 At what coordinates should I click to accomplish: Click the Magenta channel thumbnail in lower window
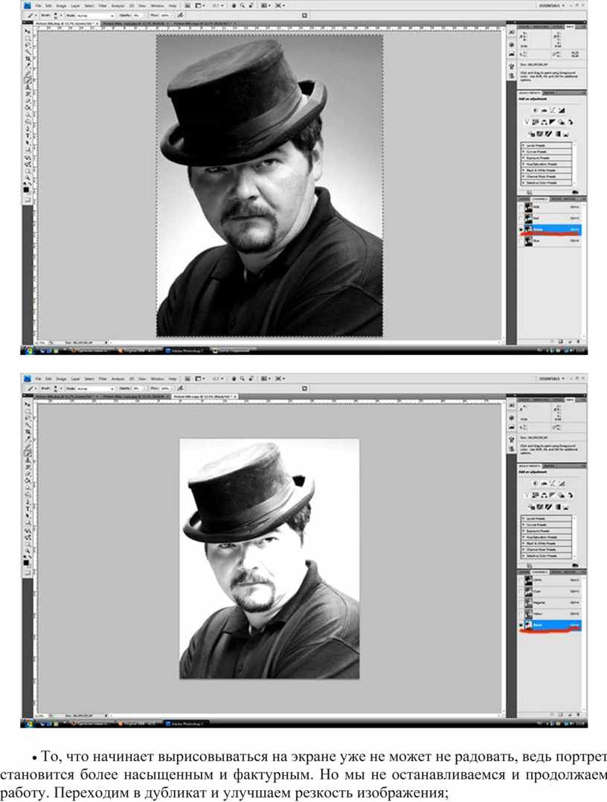[x=528, y=603]
